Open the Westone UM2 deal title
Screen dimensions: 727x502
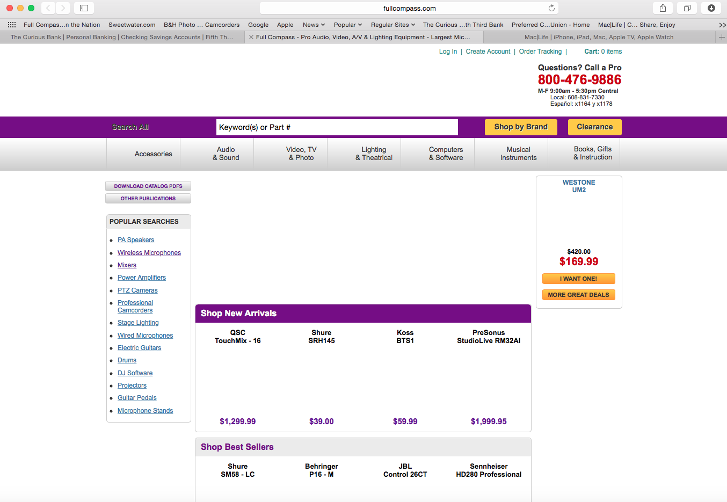(x=579, y=186)
